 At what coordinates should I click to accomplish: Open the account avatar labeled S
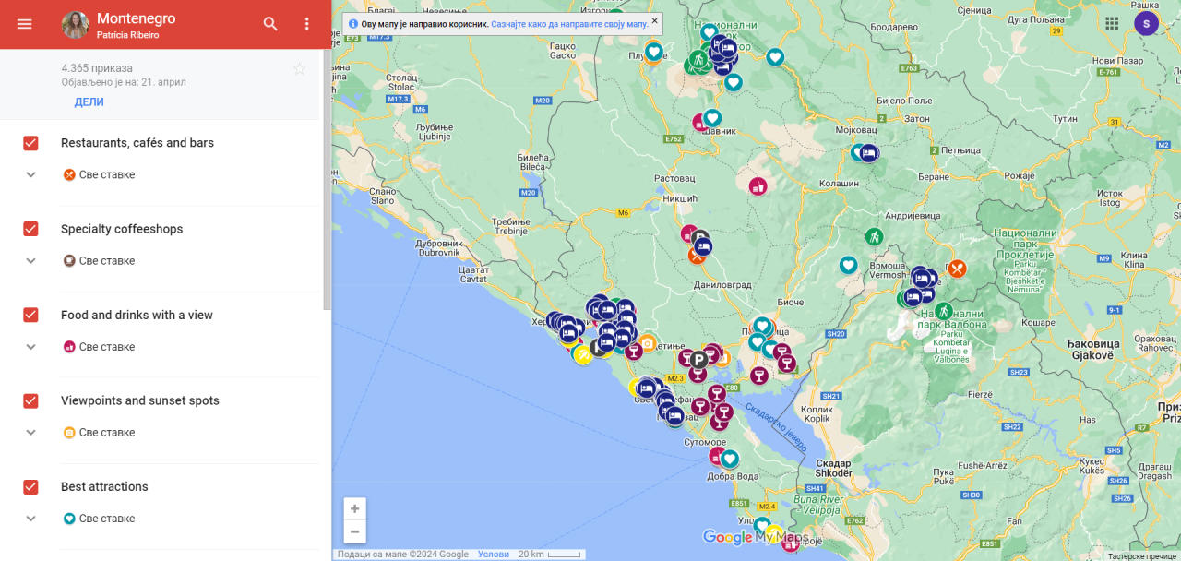1146,24
